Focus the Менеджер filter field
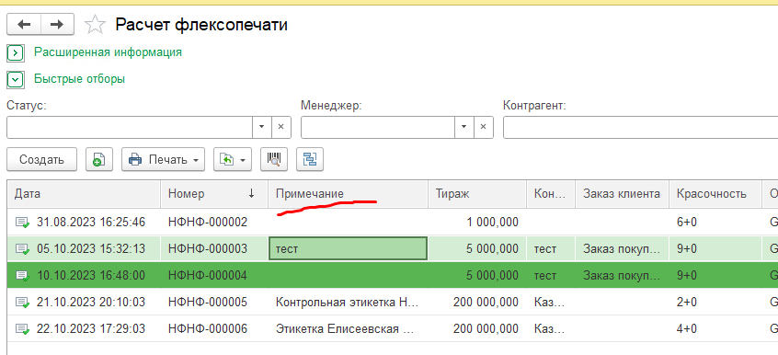 coord(378,127)
